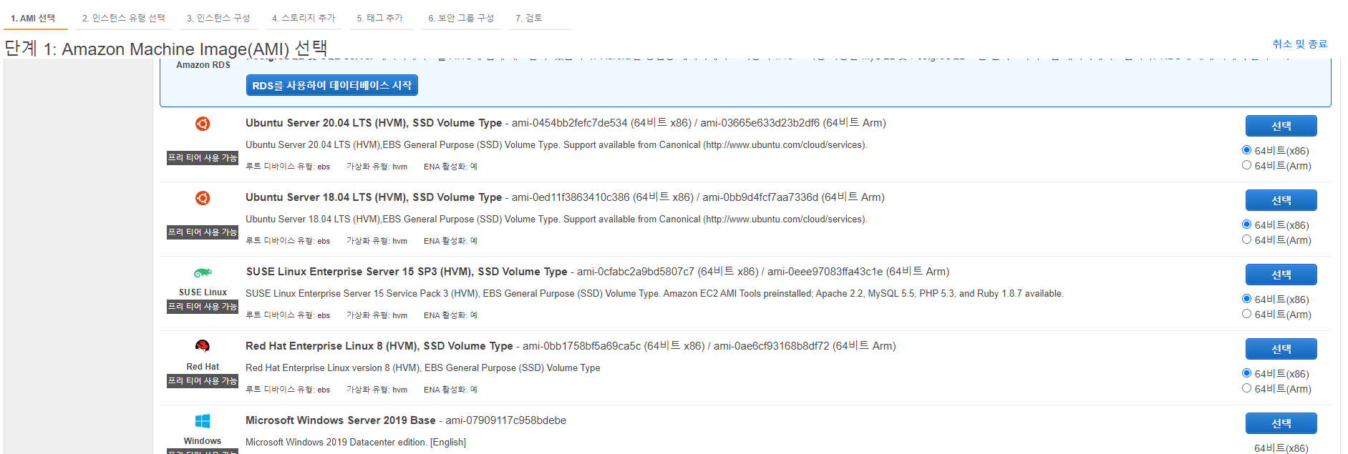
Task: Open the 1. AMI 선택 tab
Action: [33, 19]
